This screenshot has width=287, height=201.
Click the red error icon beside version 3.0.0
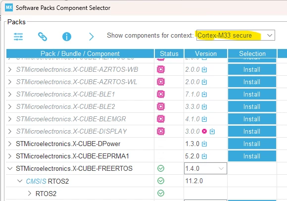tap(204, 131)
